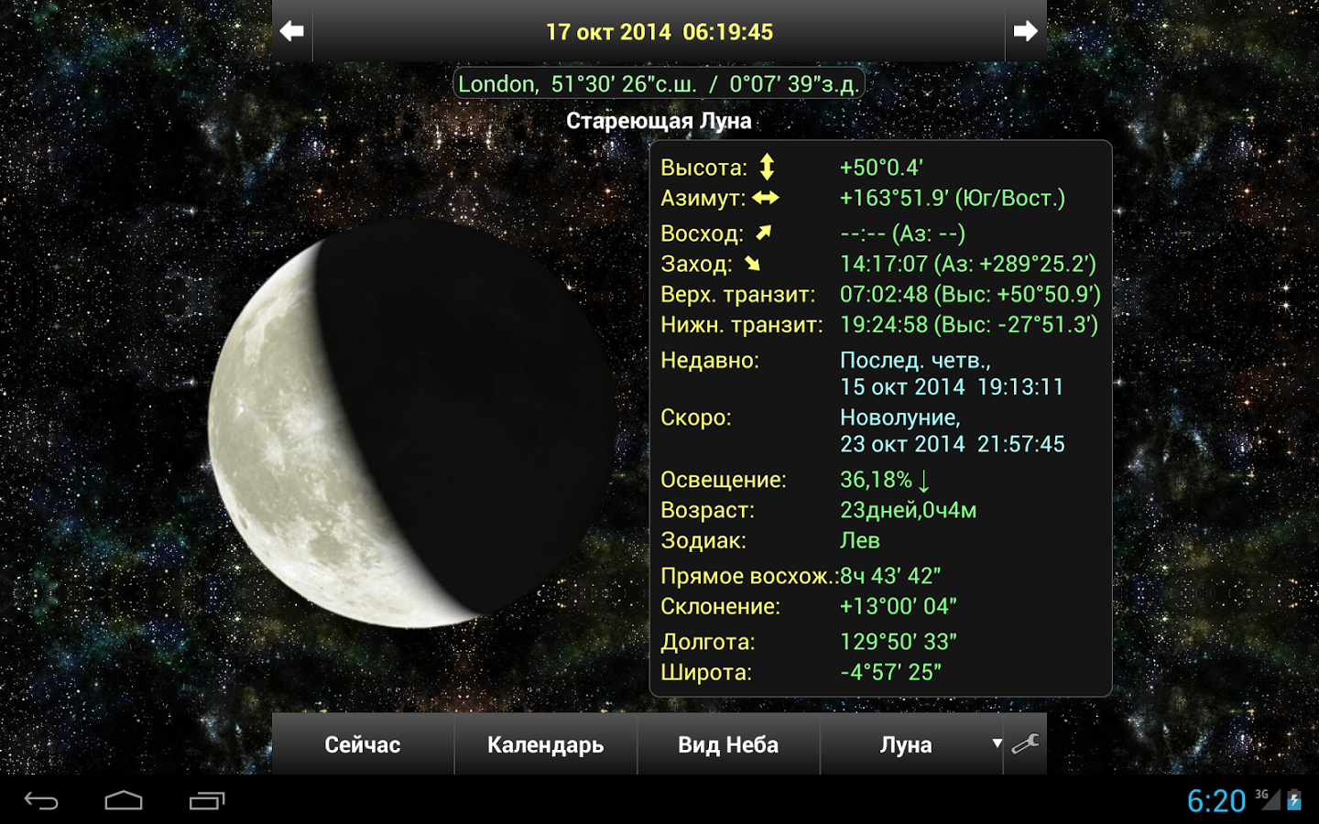Tap the altitude up-down arrow icon
Image resolution: width=1319 pixels, height=824 pixels.
pyautogui.click(x=768, y=167)
